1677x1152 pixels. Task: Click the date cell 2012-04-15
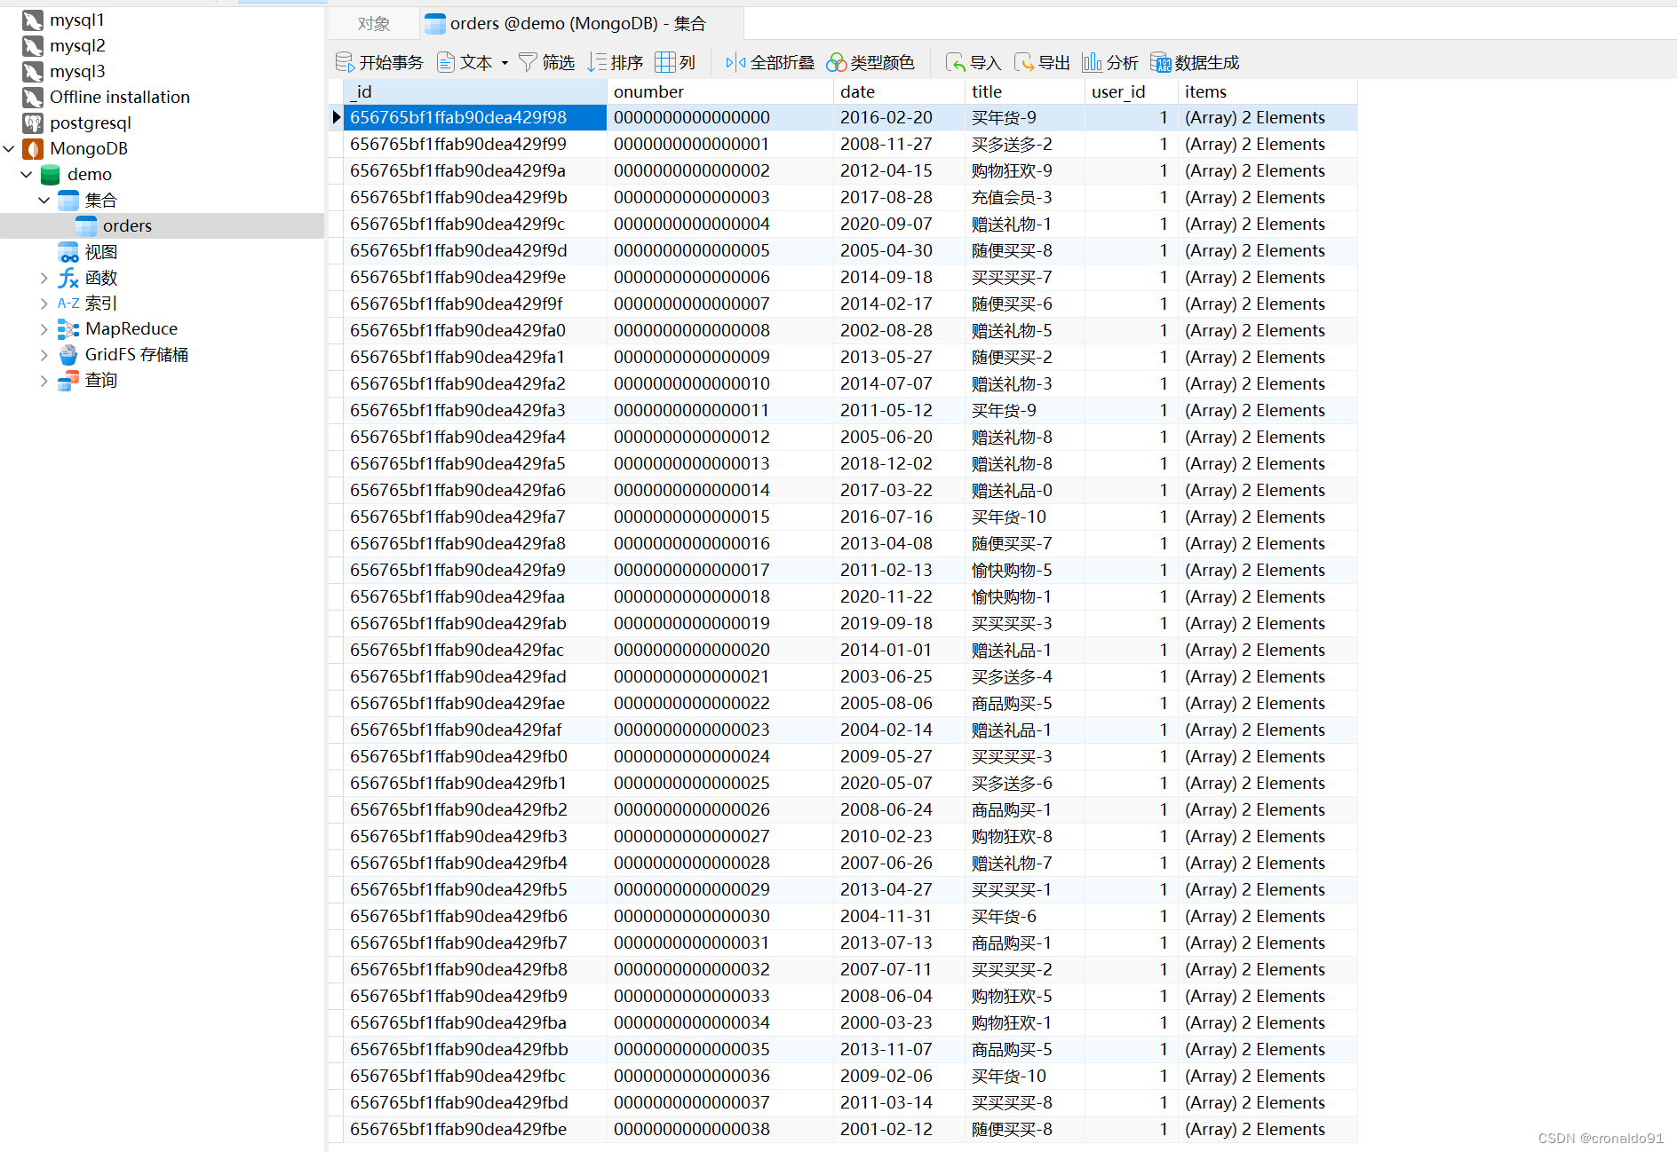pos(899,170)
